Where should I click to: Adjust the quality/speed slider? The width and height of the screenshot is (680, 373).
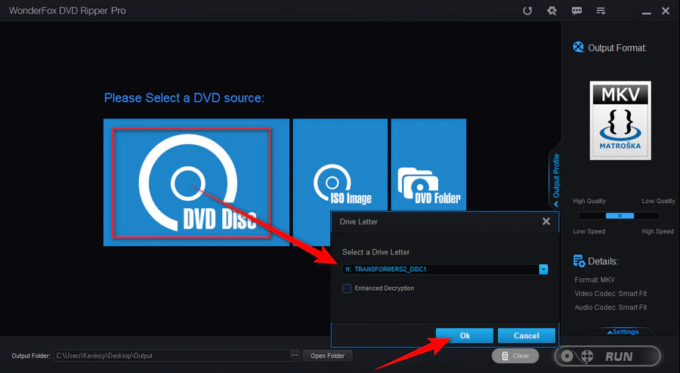point(620,216)
